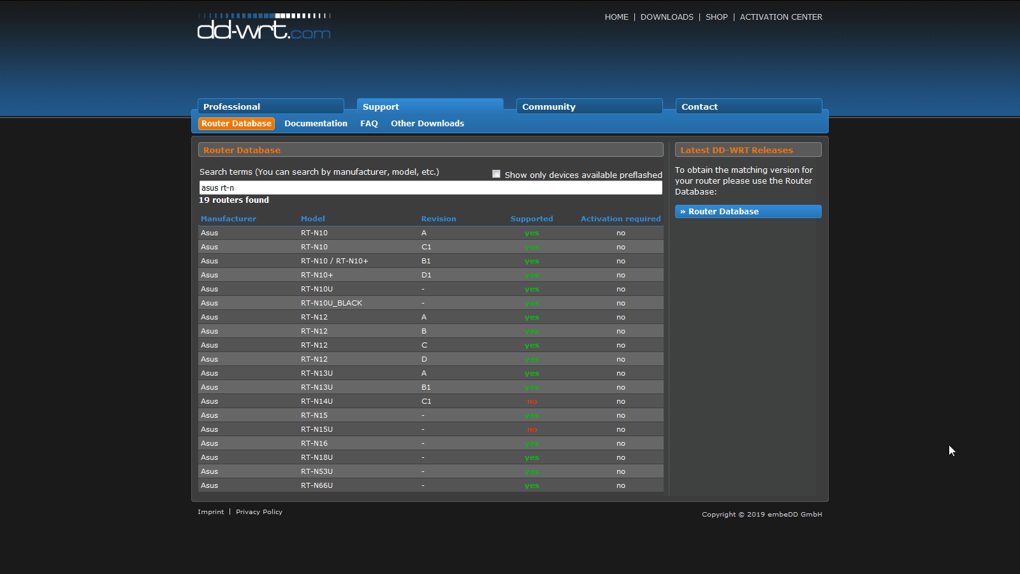
Task: Select the RT-N10 / RT-N10+ row
Action: [x=431, y=261]
